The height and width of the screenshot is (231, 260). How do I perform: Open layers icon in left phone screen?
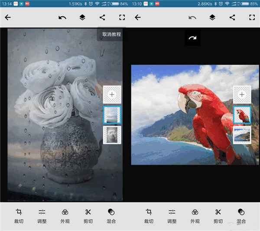pyautogui.click(x=82, y=17)
